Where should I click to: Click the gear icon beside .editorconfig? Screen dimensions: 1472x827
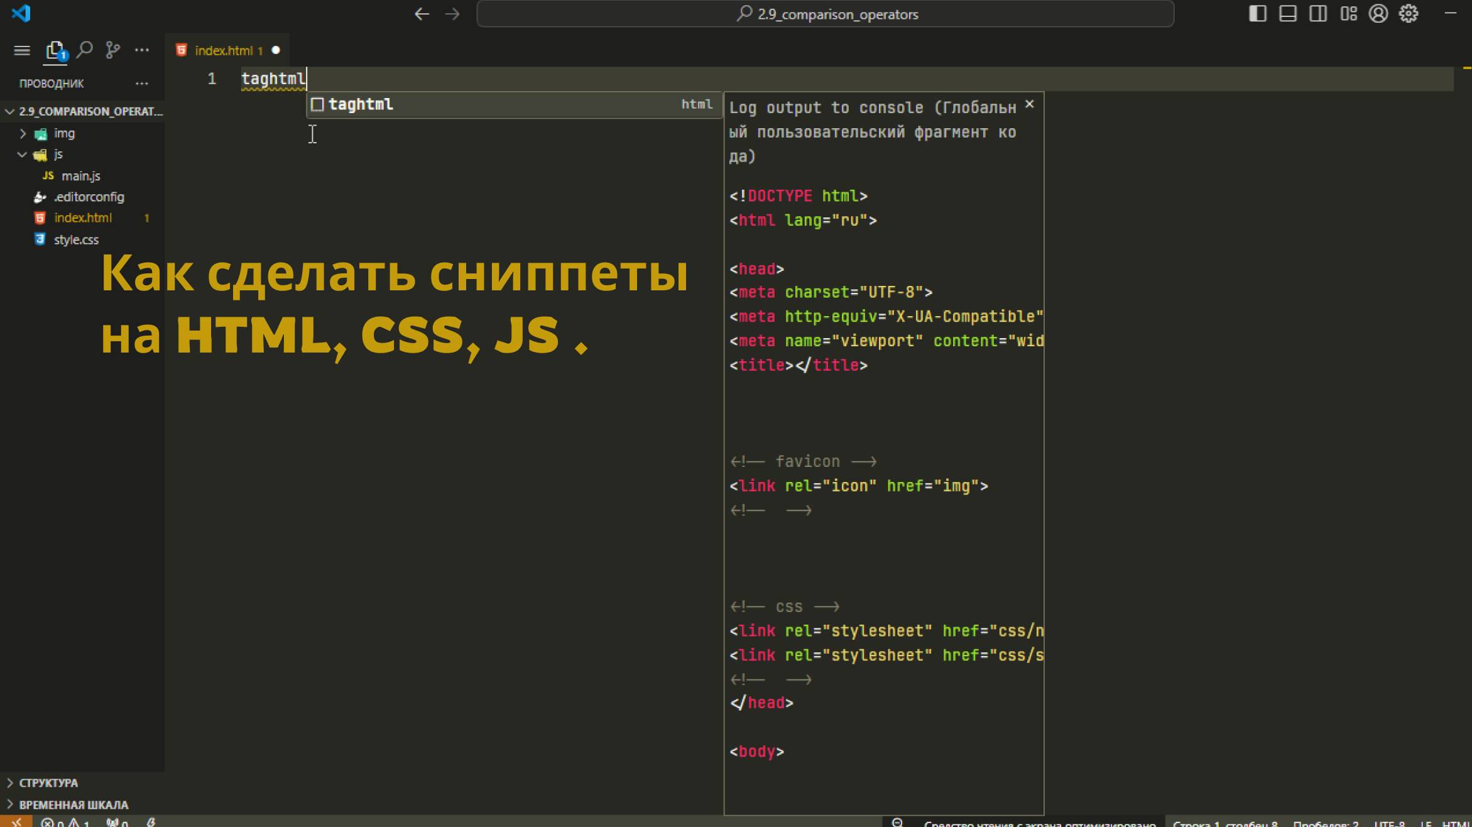40,197
